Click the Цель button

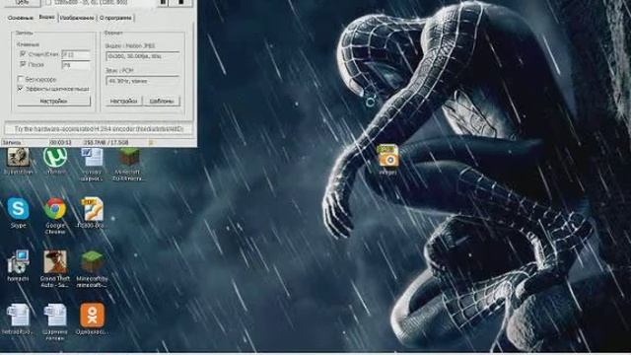point(22,3)
